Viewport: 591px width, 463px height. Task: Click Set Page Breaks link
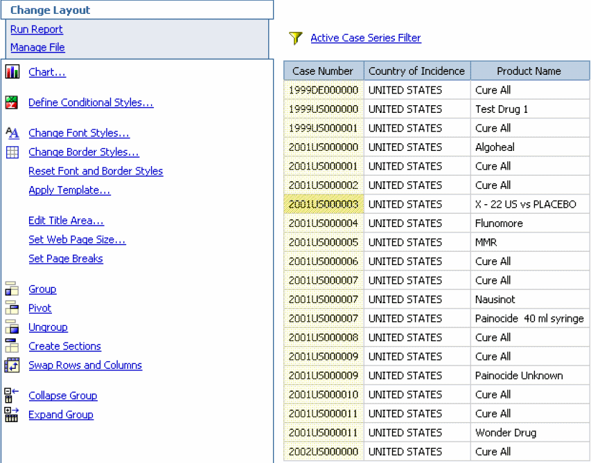(66, 258)
